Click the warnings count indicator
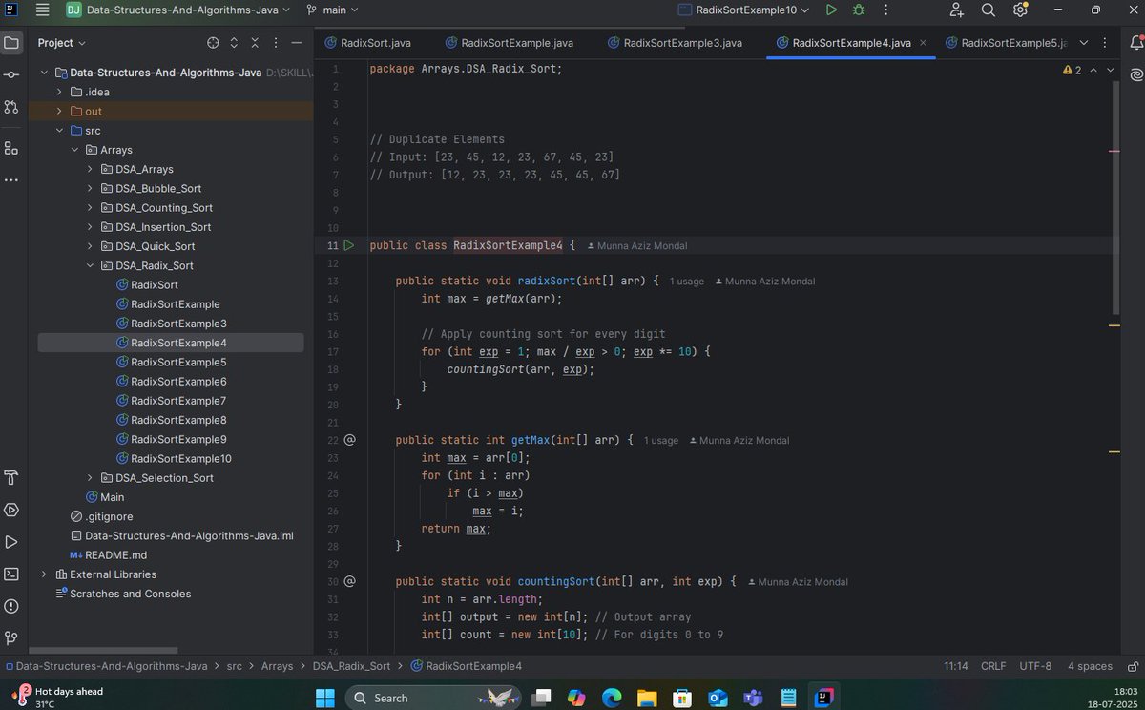This screenshot has width=1145, height=710. click(x=1072, y=70)
